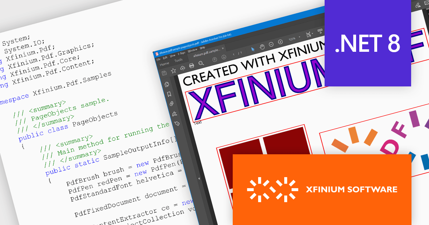Toggle the Page Thumbnails panel
The height and width of the screenshot is (225, 429).
click(167, 84)
